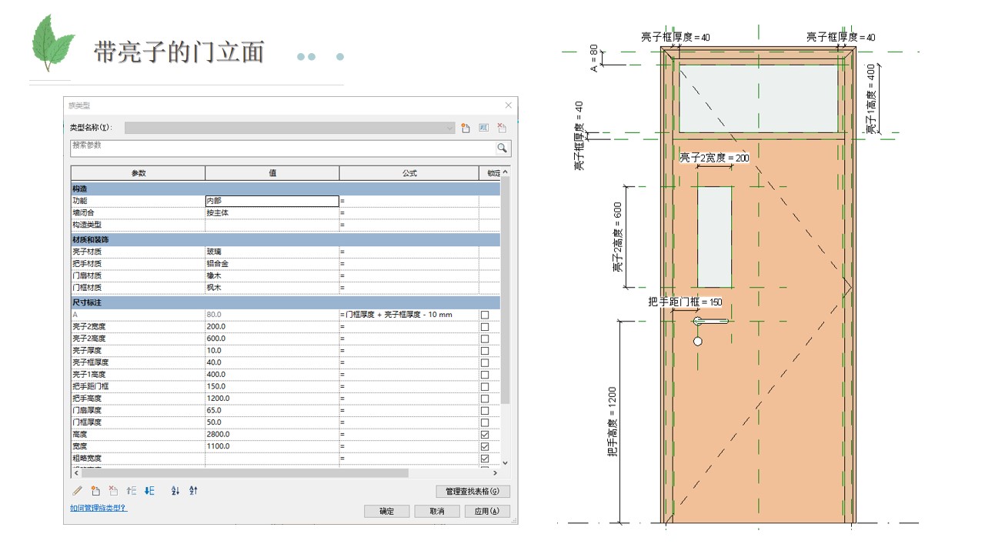Click the delete type icon

click(x=502, y=128)
